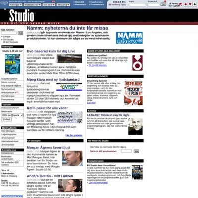Open the Jag vill prenumerera link
Viewport: 198px width, 198px height.
(x=99, y=183)
